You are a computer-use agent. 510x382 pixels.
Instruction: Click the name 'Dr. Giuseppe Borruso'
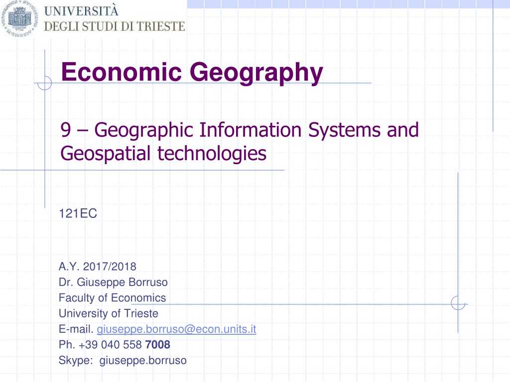113,283
